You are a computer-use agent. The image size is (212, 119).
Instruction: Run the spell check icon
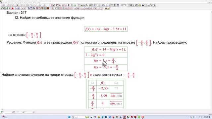click(95, 5)
